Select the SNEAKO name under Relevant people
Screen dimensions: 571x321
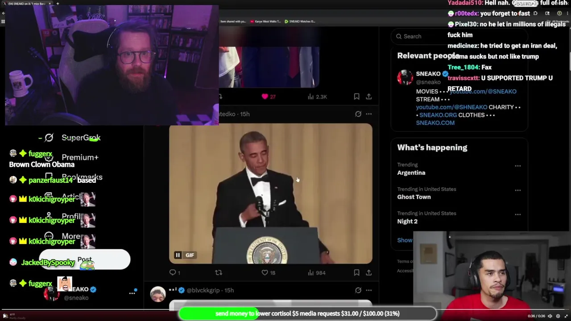(x=428, y=74)
